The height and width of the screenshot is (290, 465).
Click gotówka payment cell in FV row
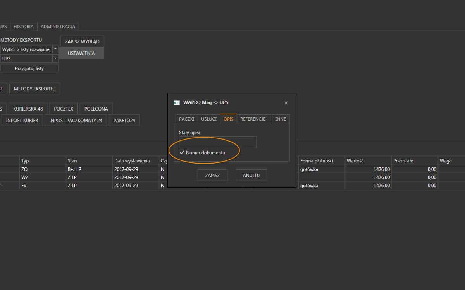click(x=322, y=186)
